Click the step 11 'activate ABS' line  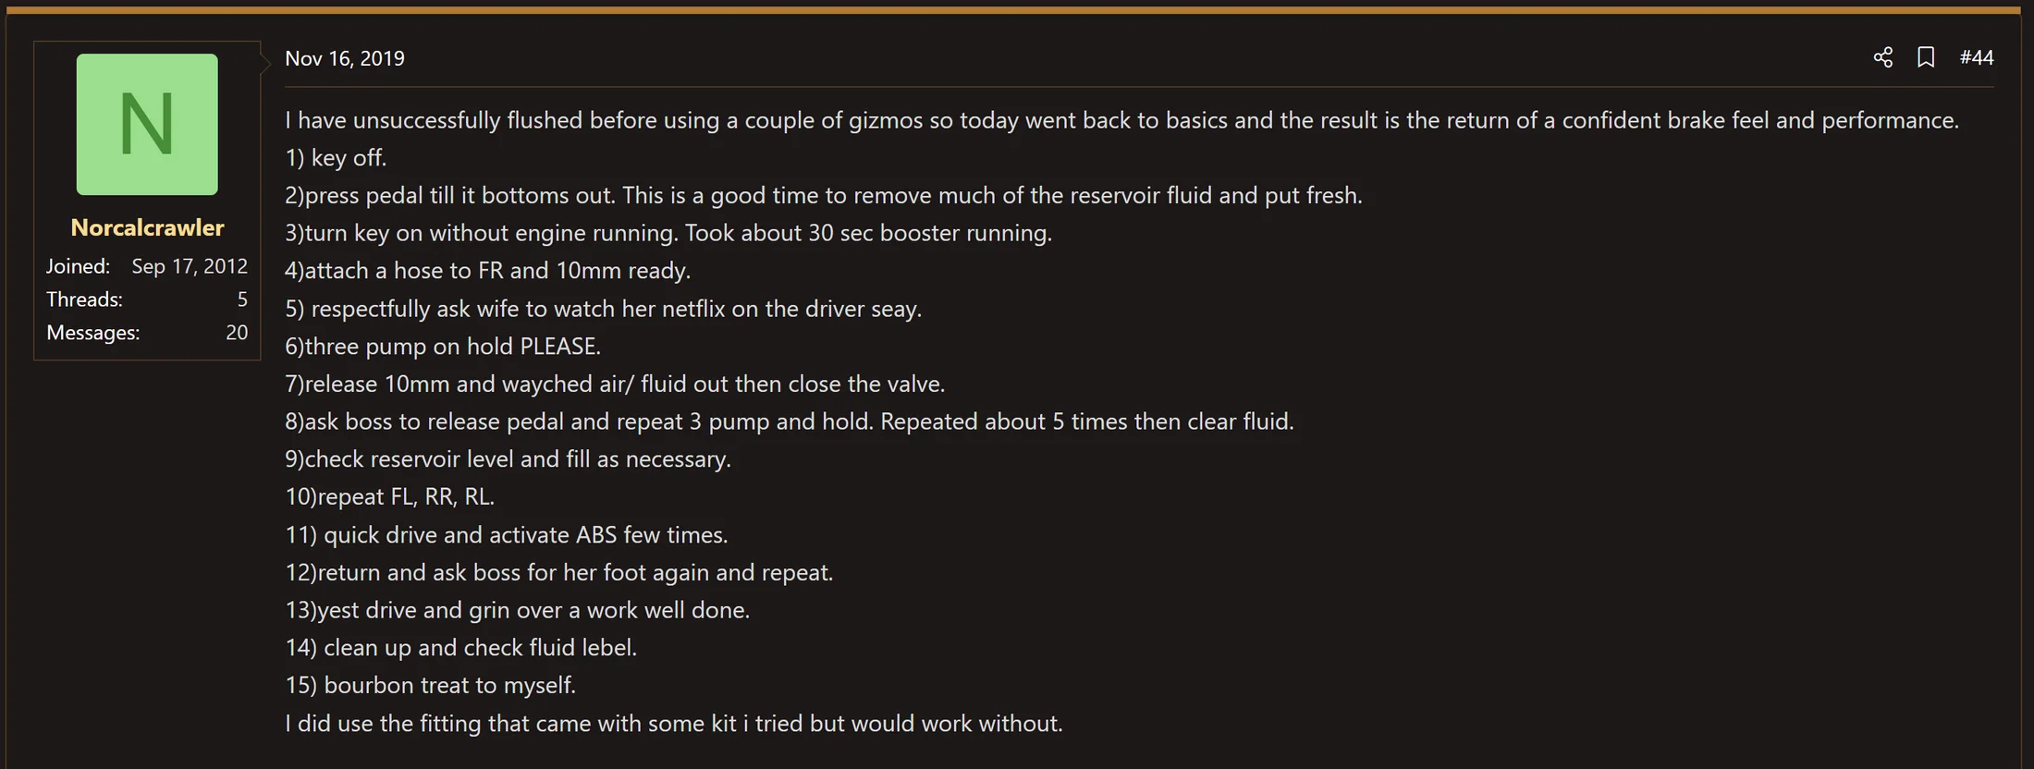pos(507,535)
